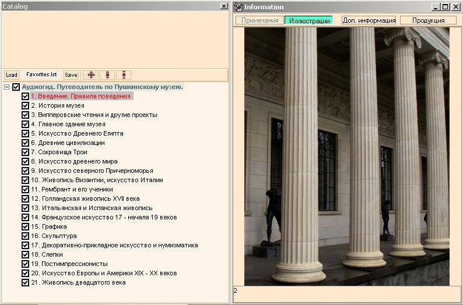The width and height of the screenshot is (463, 305).
Task: Click the caption field showing '2'
Action: (x=347, y=293)
